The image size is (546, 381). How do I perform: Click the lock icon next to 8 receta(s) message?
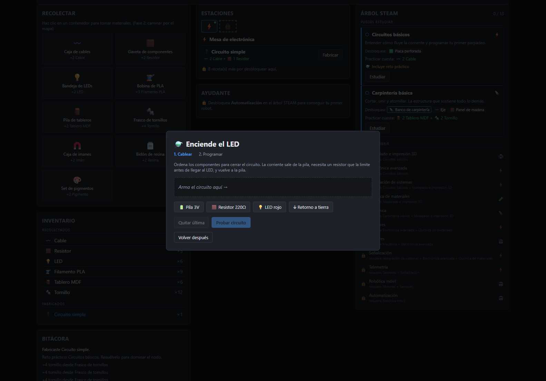[204, 69]
